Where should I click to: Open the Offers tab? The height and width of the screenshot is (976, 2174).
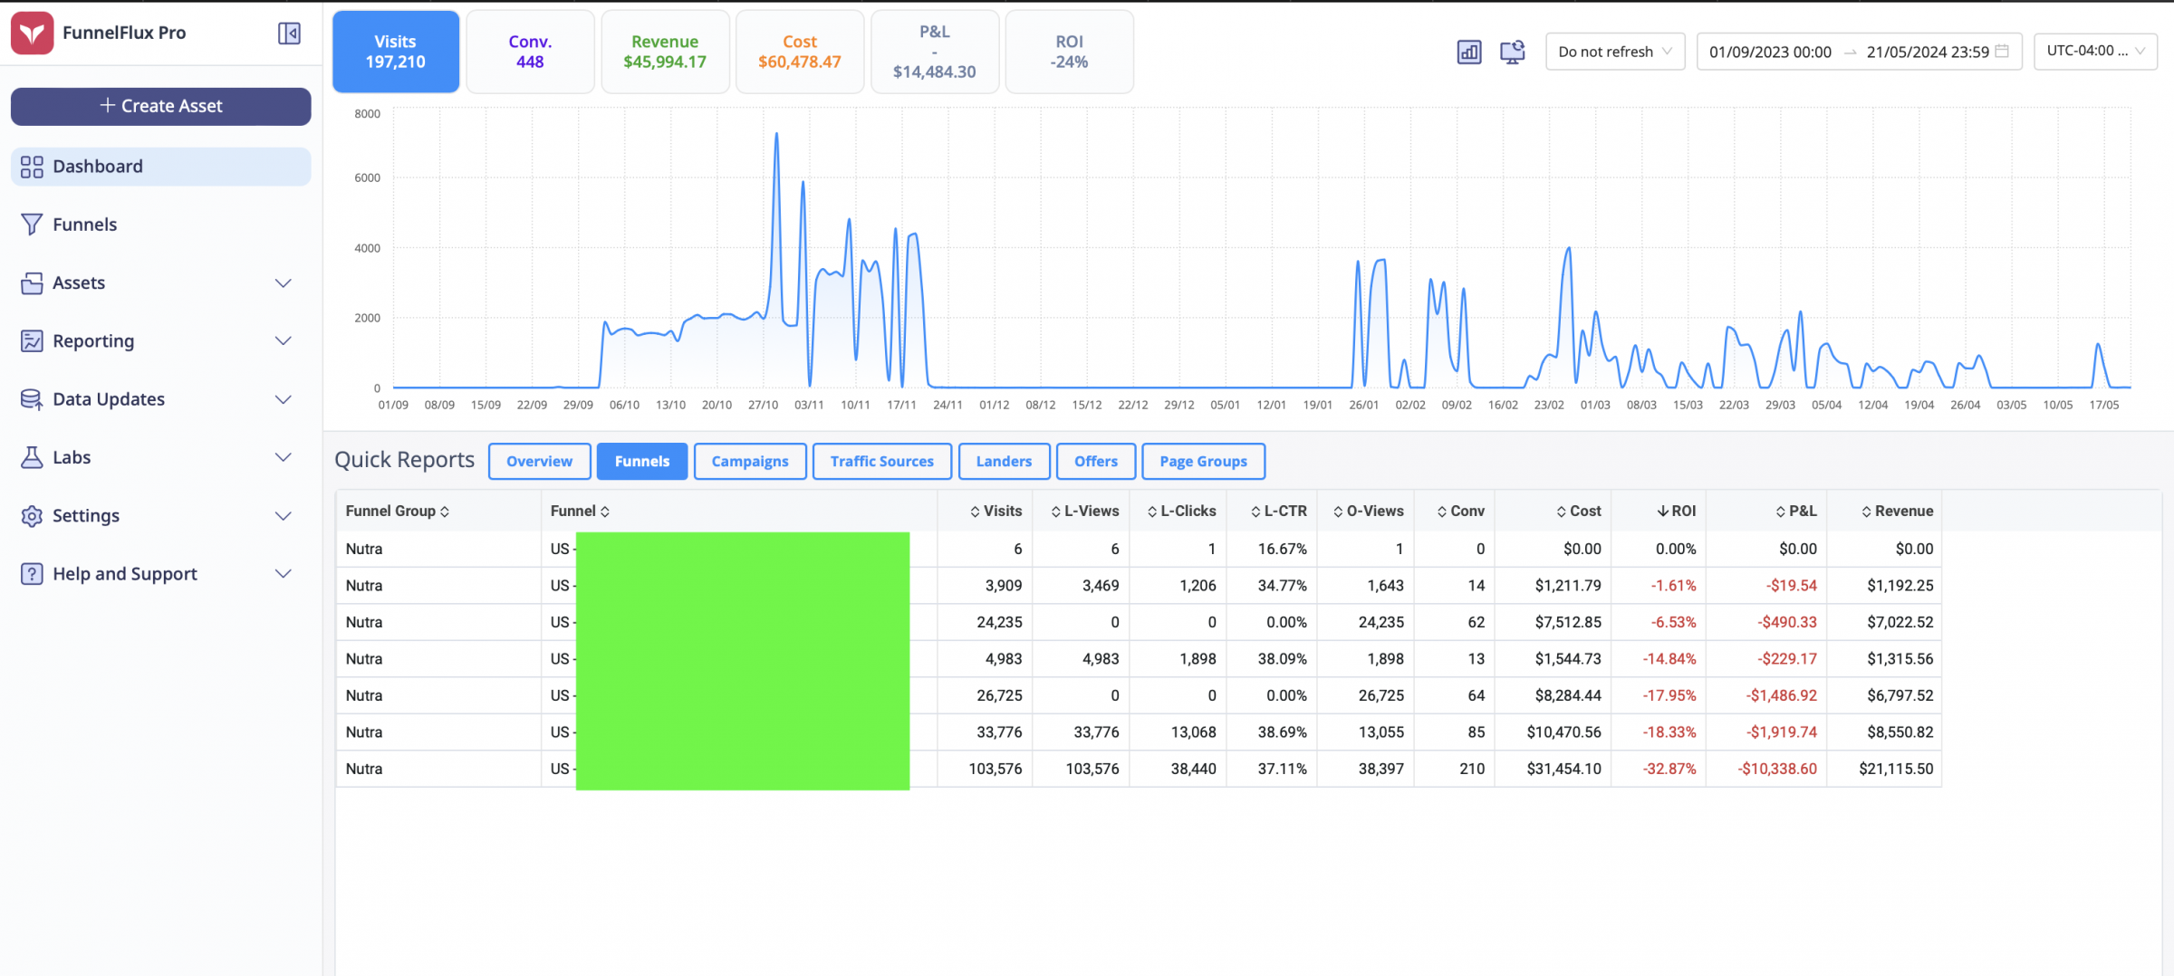click(x=1096, y=462)
